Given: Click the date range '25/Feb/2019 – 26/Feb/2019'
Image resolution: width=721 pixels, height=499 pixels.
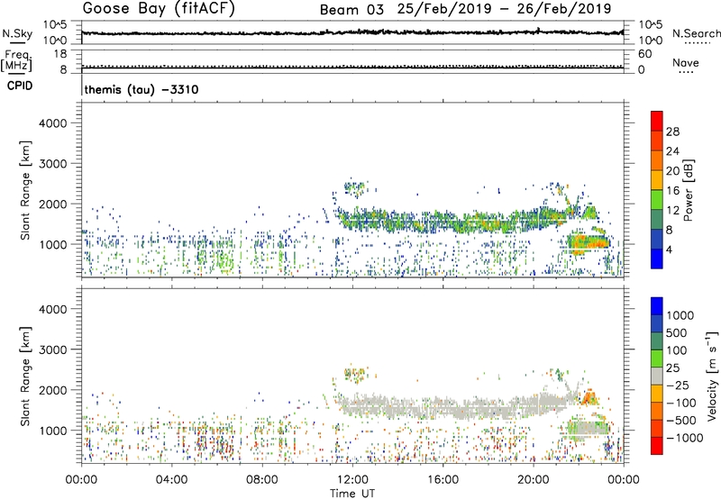Looking at the screenshot, I should click(x=504, y=9).
